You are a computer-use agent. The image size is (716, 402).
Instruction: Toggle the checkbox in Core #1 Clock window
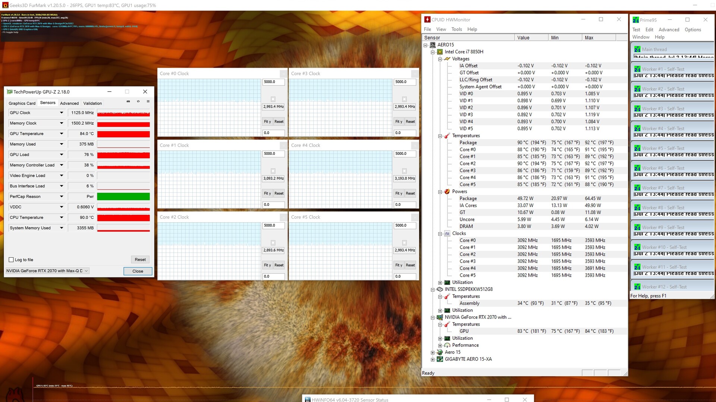273,171
